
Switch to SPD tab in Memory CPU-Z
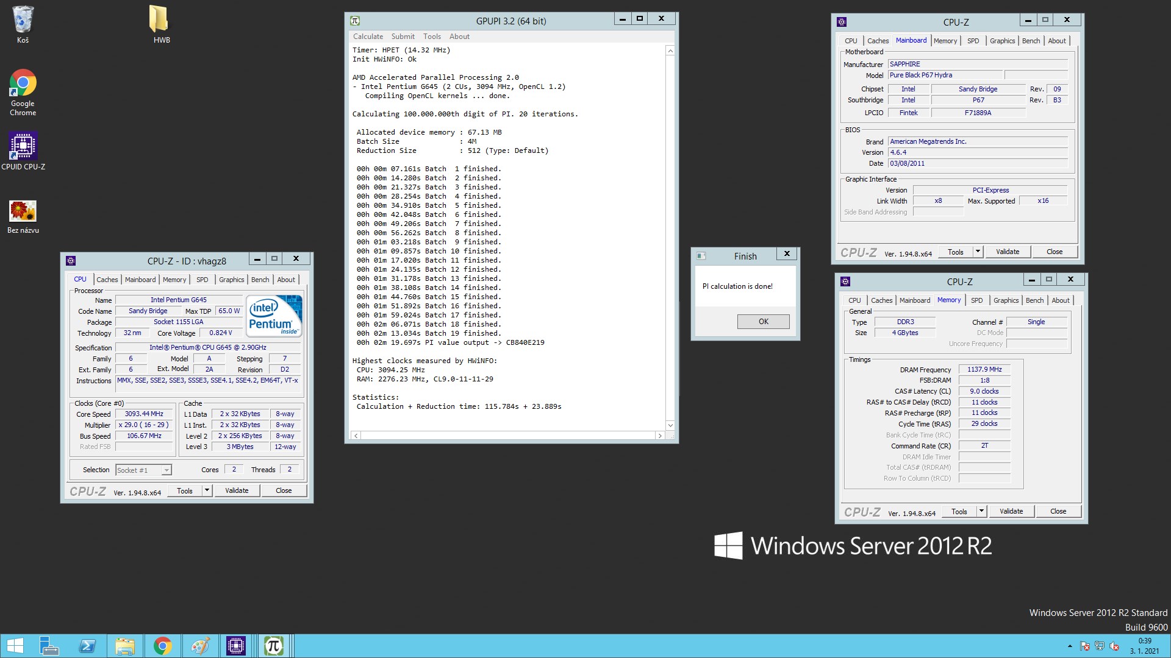coord(976,300)
